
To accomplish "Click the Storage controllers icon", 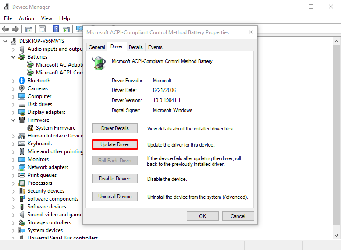I will point(22,222).
